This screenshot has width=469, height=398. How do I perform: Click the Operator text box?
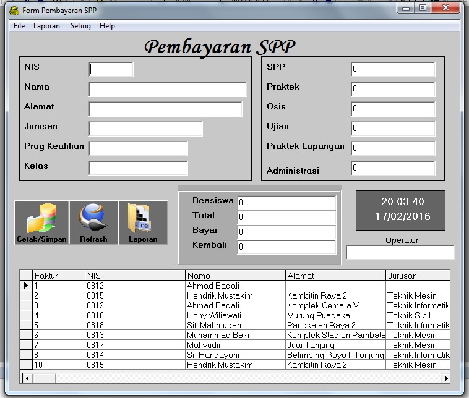point(400,253)
